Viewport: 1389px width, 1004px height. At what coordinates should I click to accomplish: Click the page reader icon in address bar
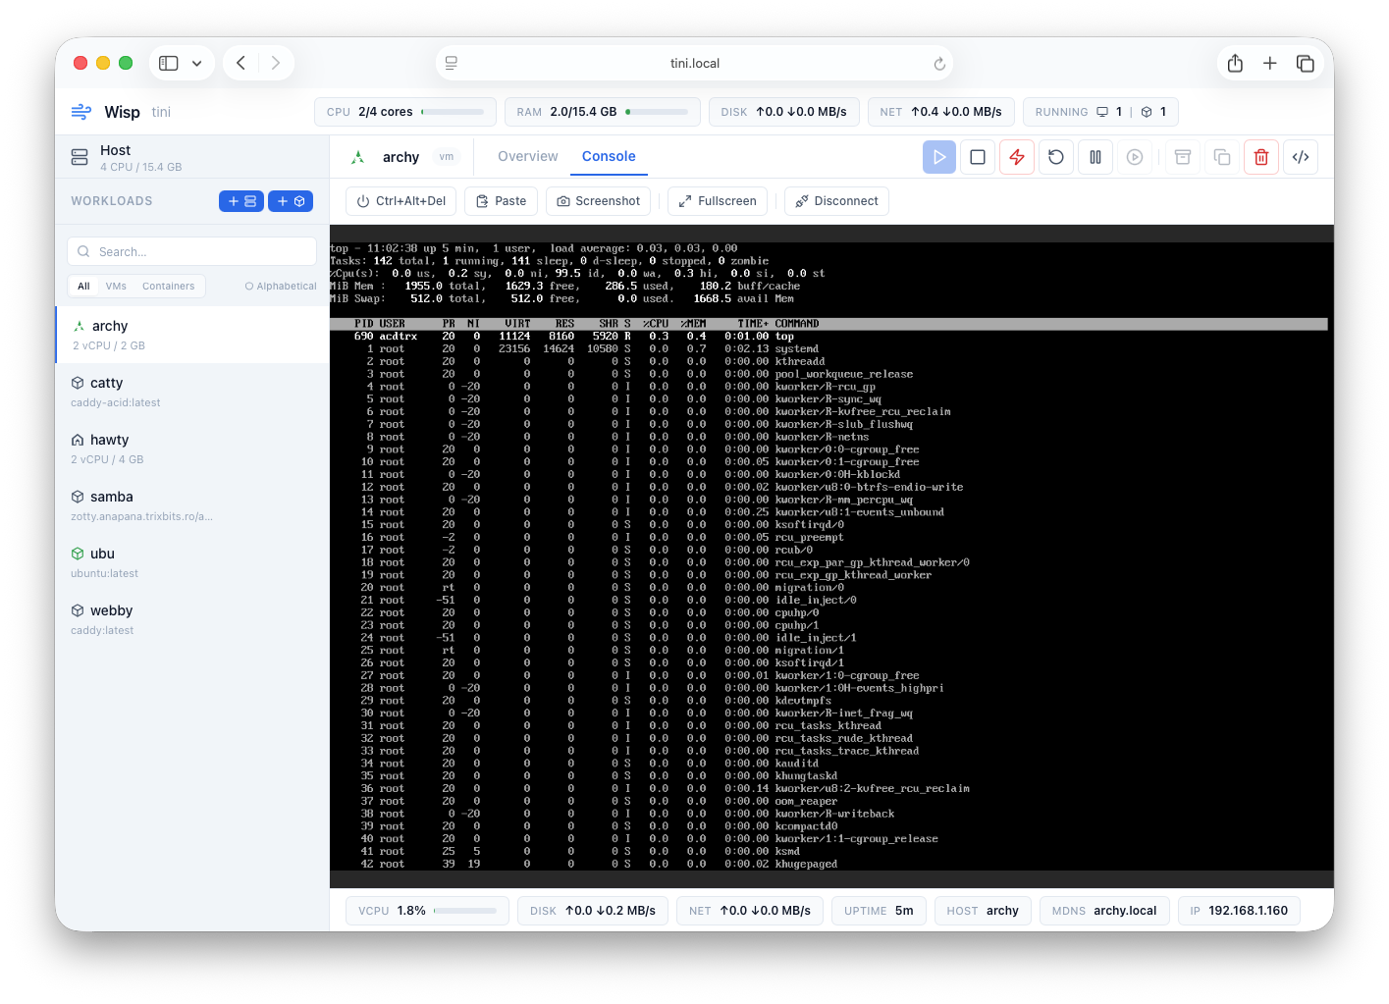coord(452,63)
